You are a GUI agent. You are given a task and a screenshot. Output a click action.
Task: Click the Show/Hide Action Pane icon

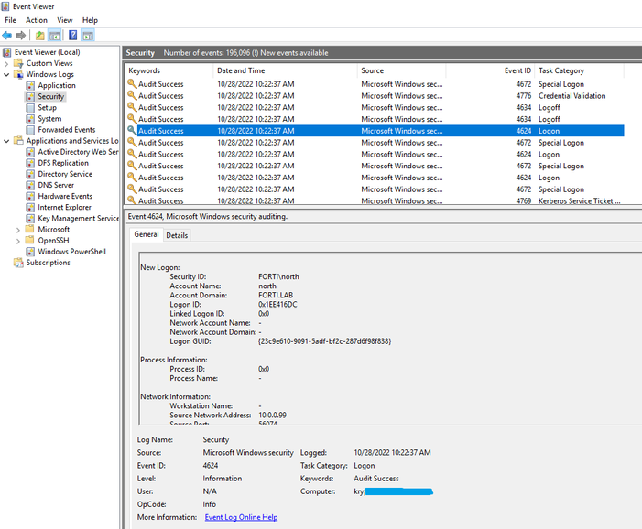(x=88, y=36)
